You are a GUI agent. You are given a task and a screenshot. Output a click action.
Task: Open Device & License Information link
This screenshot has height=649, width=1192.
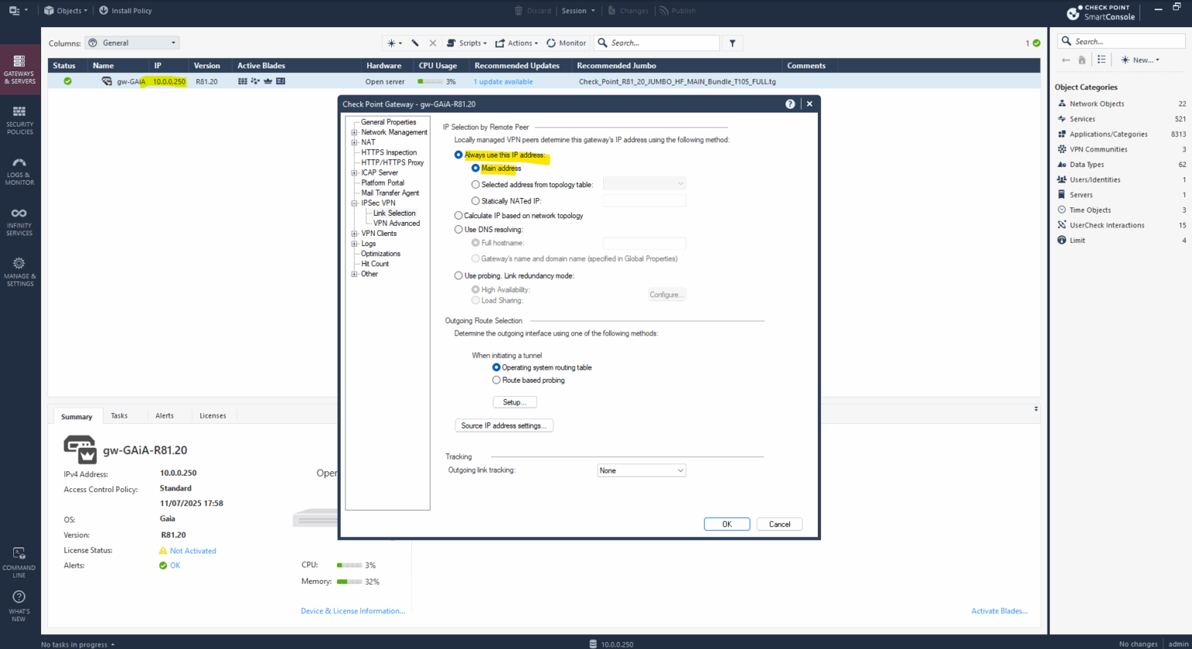(353, 610)
